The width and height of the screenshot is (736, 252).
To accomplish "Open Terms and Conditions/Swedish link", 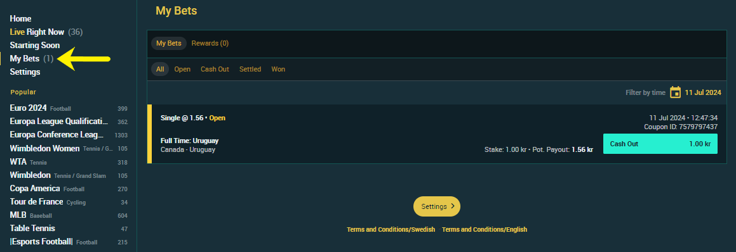I will (391, 229).
